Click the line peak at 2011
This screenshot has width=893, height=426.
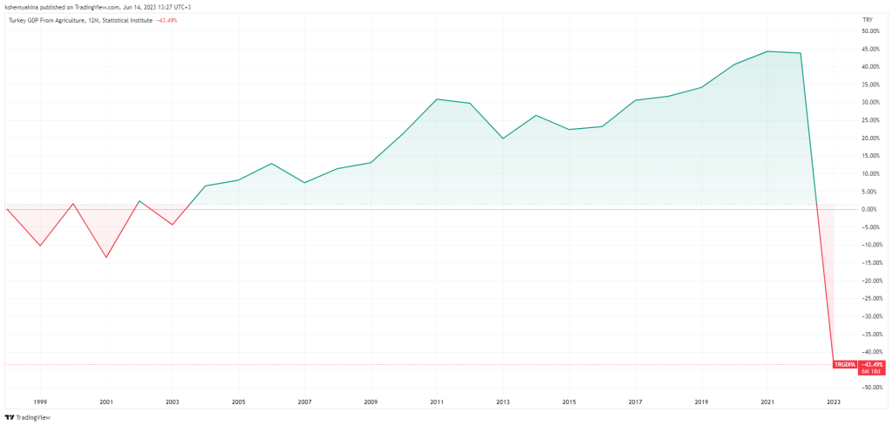click(437, 99)
